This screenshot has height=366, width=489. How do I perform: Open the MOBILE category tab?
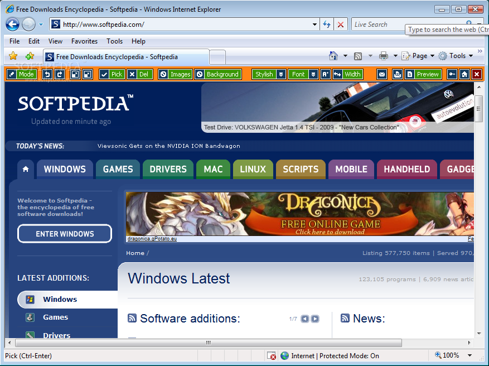pos(351,169)
